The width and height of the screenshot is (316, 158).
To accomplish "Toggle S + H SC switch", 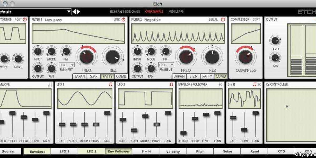I will click(x=259, y=85).
